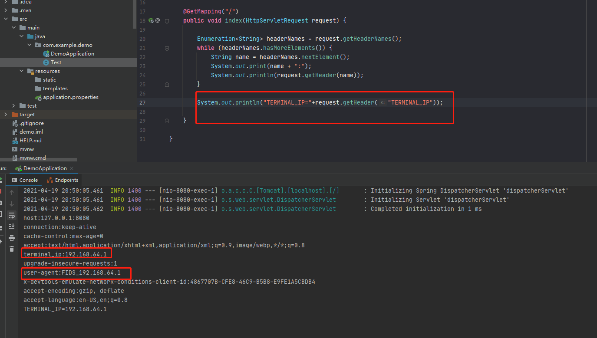Close the DemoApplication run tab
The image size is (597, 338).
coord(72,168)
